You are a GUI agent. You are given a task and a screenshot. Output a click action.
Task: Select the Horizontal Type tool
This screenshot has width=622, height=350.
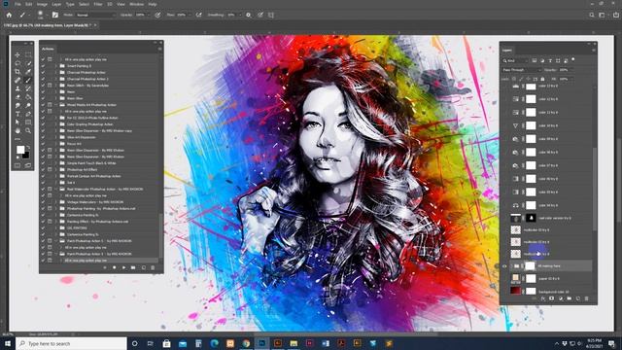pos(17,114)
